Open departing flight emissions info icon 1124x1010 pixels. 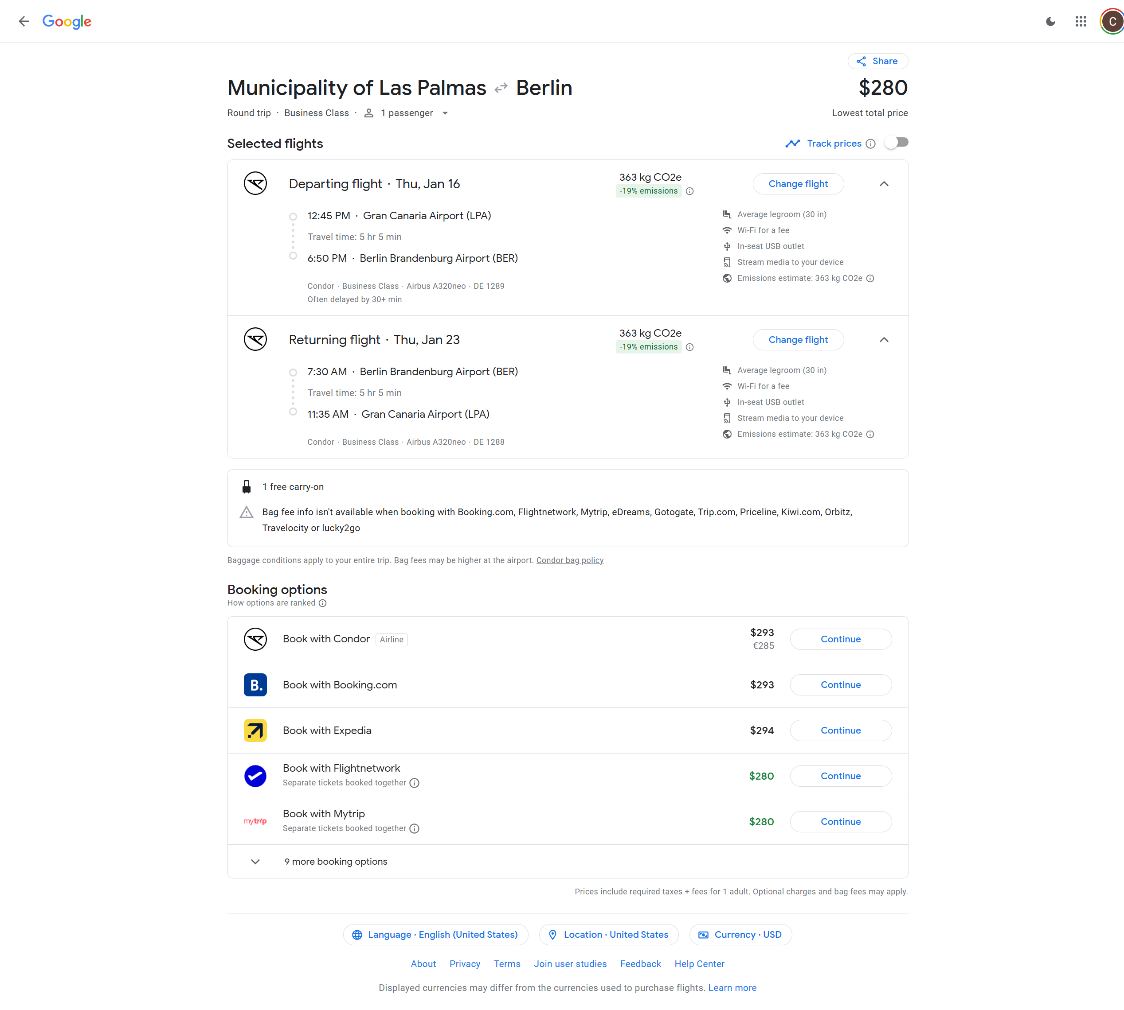point(689,191)
